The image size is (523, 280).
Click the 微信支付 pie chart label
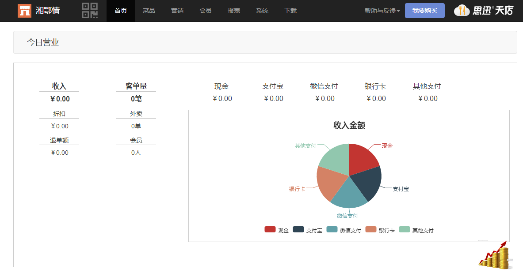coord(347,216)
